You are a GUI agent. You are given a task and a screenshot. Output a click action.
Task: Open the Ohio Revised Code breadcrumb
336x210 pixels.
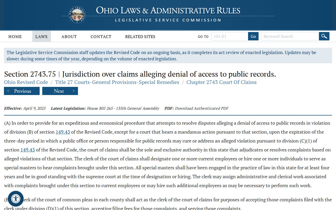(x=26, y=82)
